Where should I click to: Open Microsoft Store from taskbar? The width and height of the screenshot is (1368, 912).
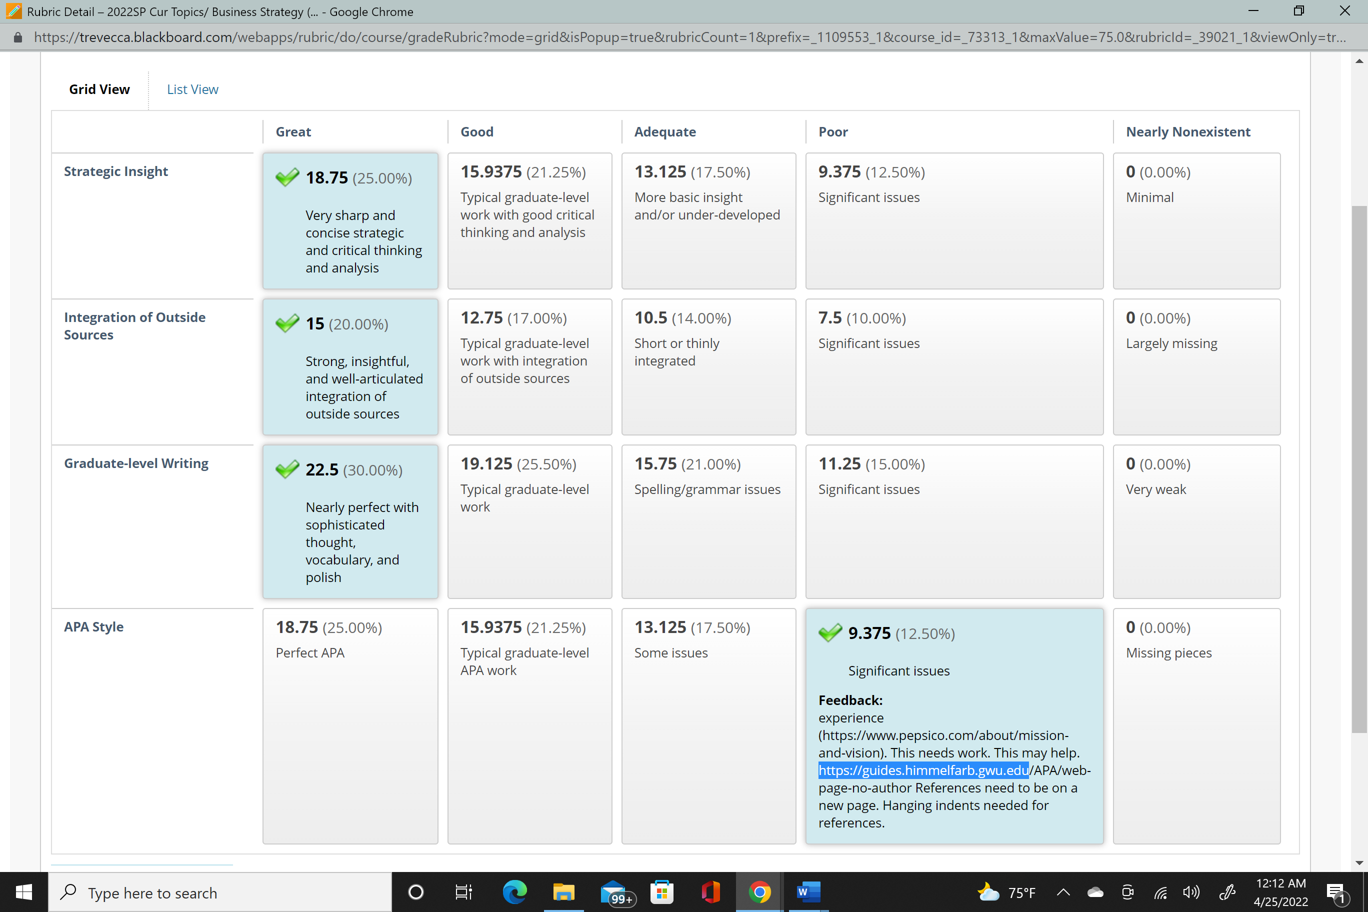(x=662, y=891)
